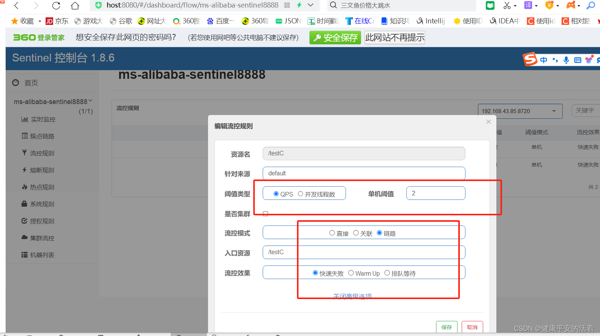The width and height of the screenshot is (600, 336).
Task: Open 机器列表 sidebar item
Action: coord(38,255)
